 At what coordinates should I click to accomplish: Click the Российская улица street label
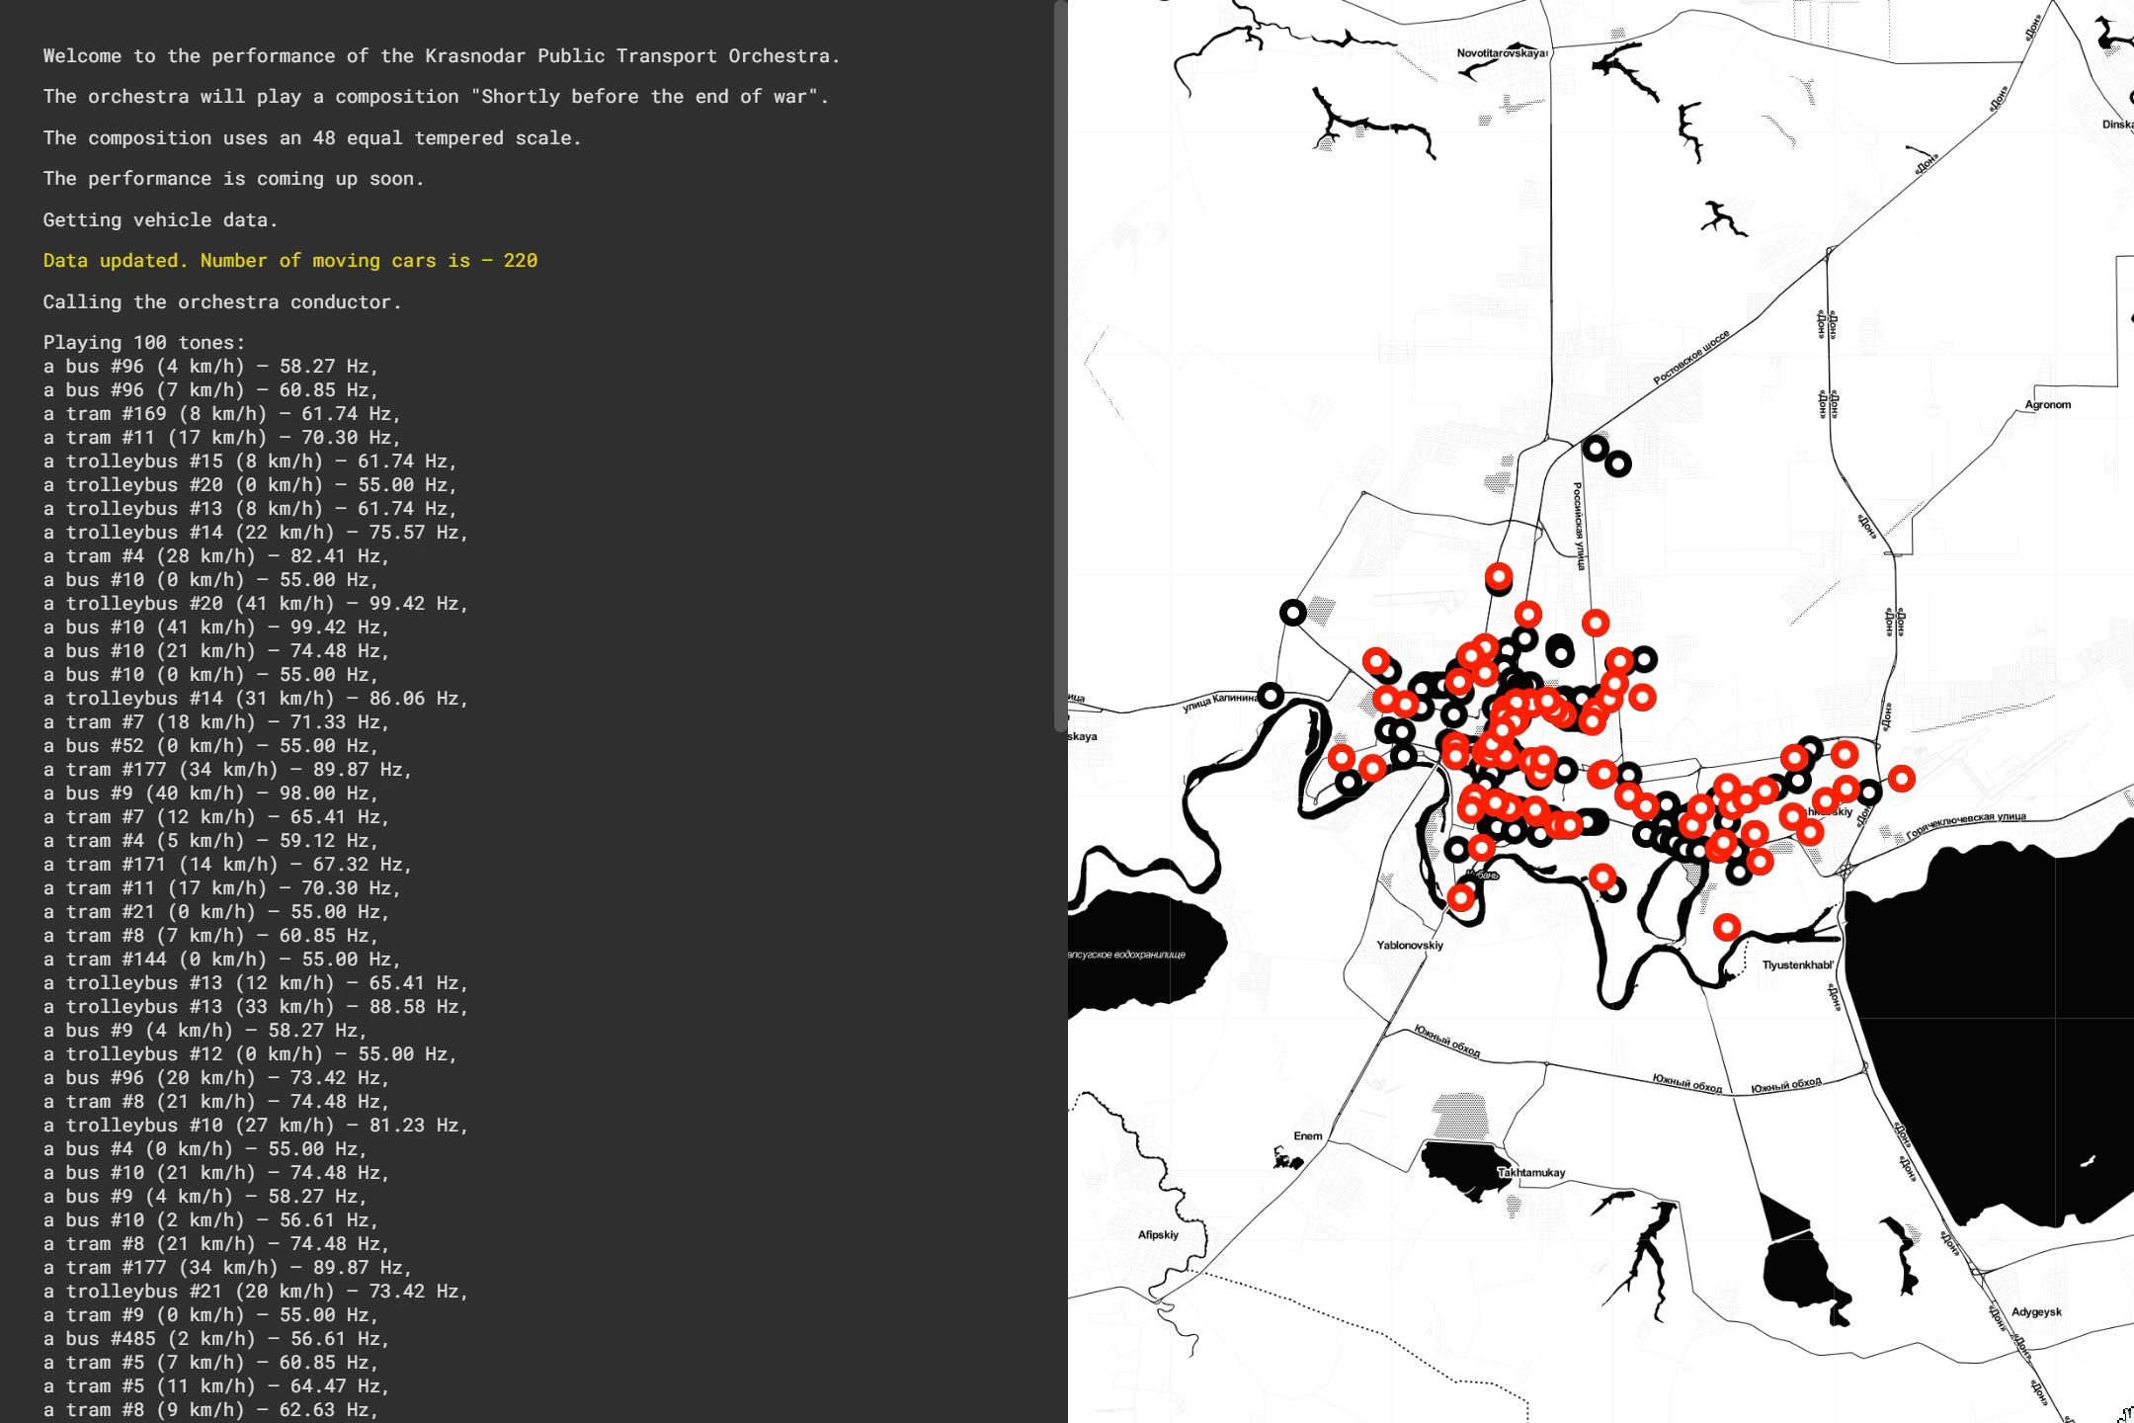[x=1579, y=527]
